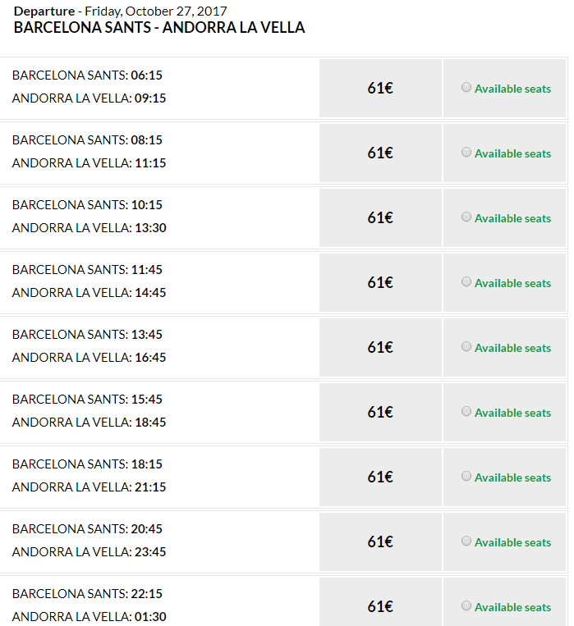The width and height of the screenshot is (574, 626).
Task: Click Available seats for 06:15 bus
Action: (512, 89)
